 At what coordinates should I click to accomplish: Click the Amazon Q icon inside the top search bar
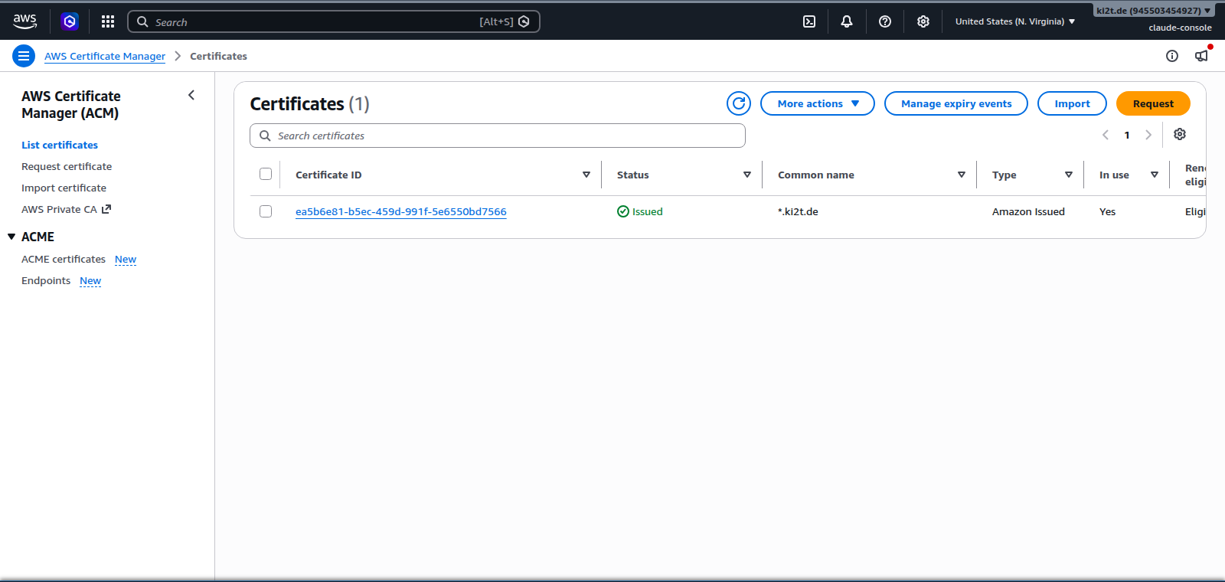click(524, 21)
